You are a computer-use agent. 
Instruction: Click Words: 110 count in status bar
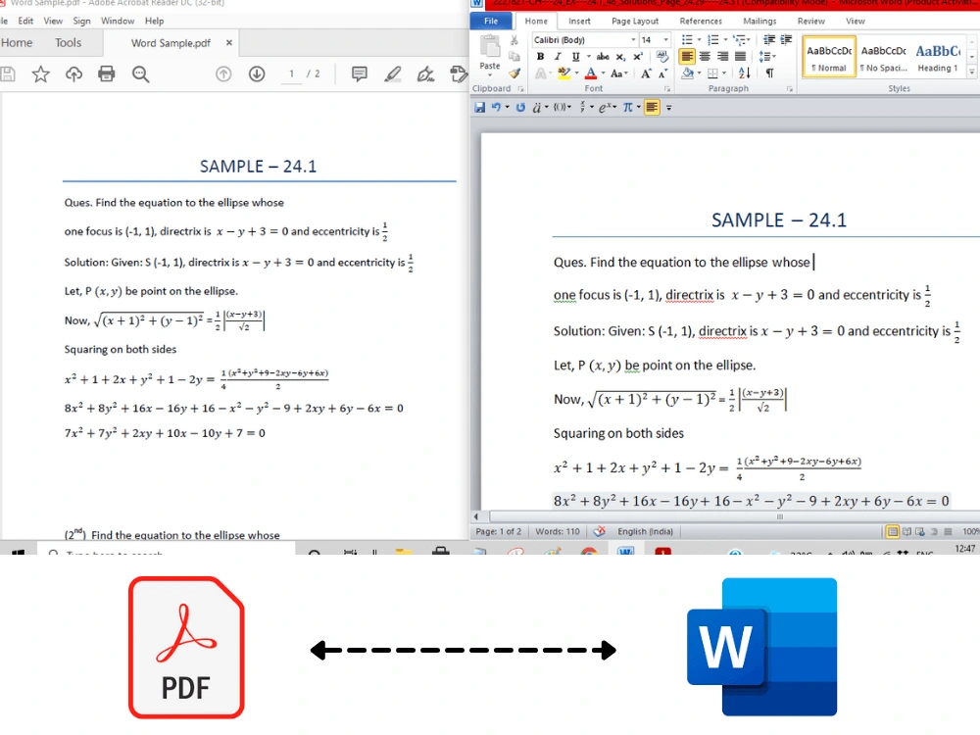pyautogui.click(x=558, y=531)
